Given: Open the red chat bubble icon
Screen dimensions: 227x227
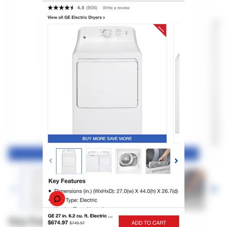Looking at the screenshot, I should click(57, 199).
